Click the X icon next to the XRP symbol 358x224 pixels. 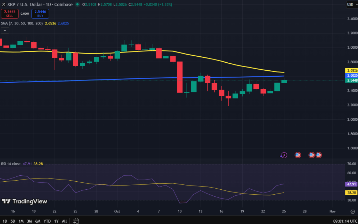coord(3,4)
